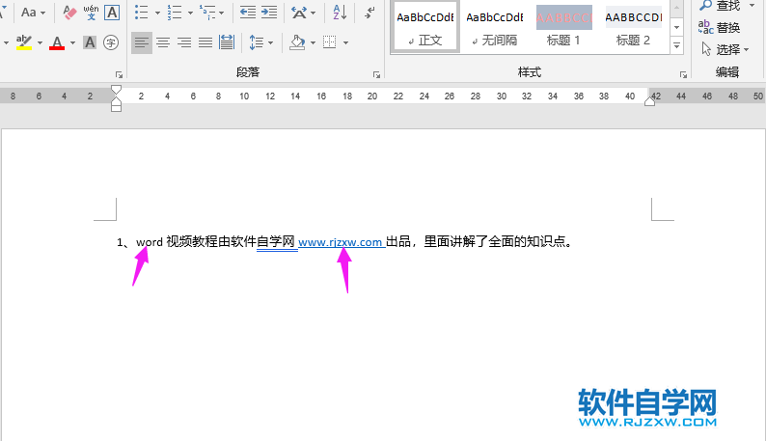Apply numbered list formatting
766x441 pixels.
[x=175, y=13]
